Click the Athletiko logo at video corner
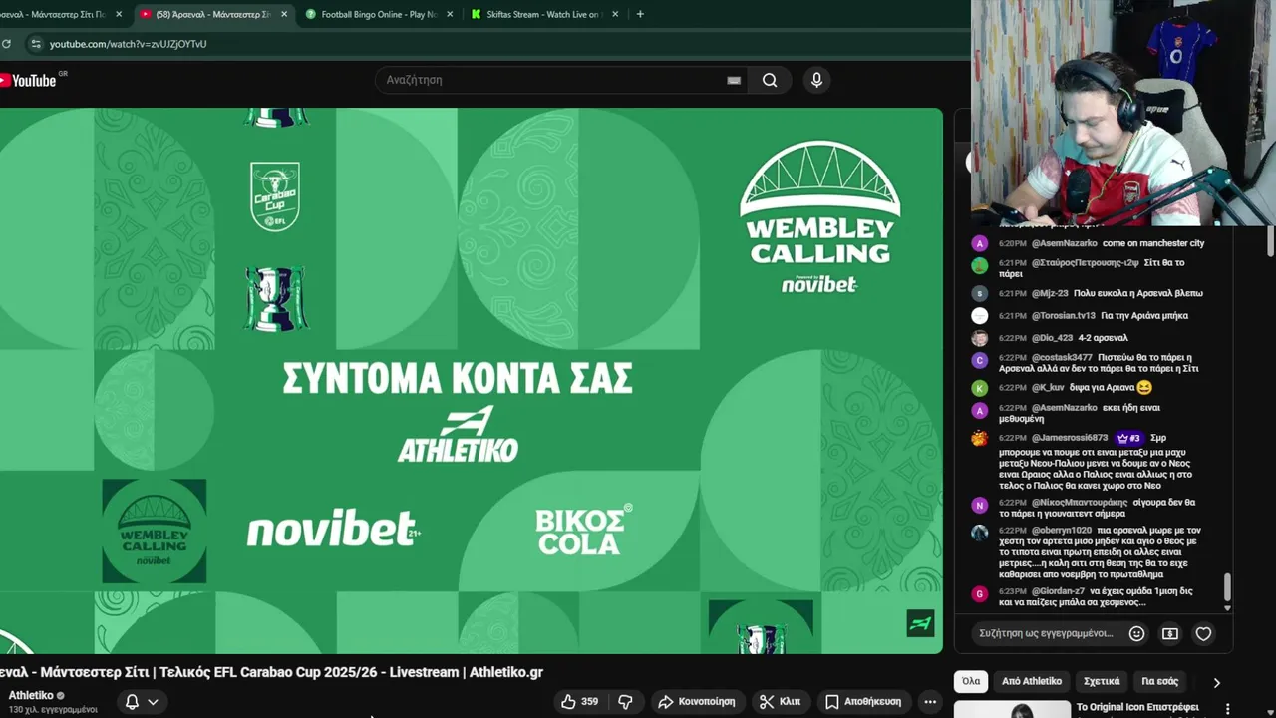Viewport: 1276px width, 718px height. [920, 623]
